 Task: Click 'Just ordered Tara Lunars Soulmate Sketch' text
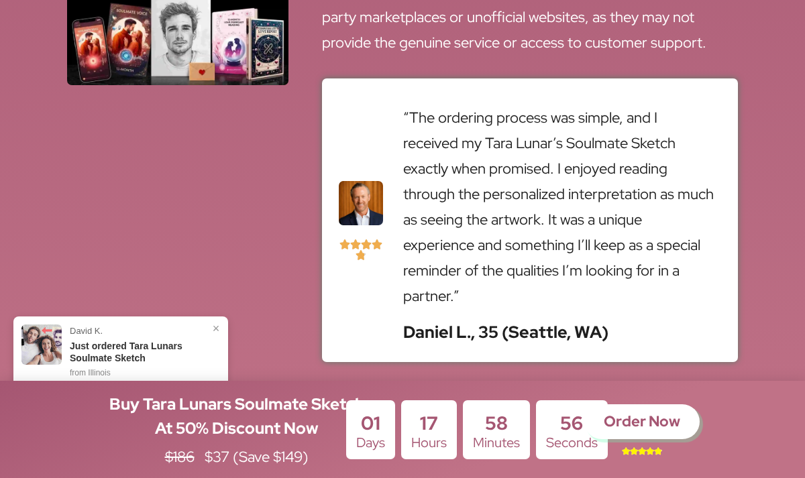pyautogui.click(x=126, y=352)
